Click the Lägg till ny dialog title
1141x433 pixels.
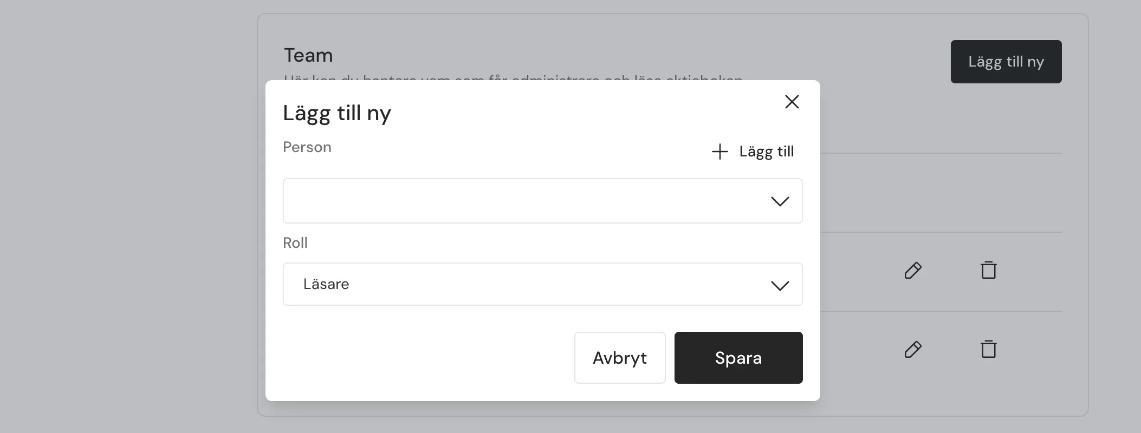[337, 113]
